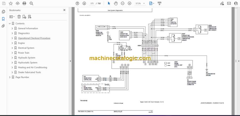Select the Contents bookmark
This screenshot has width=240, height=116.
pos(20,23)
